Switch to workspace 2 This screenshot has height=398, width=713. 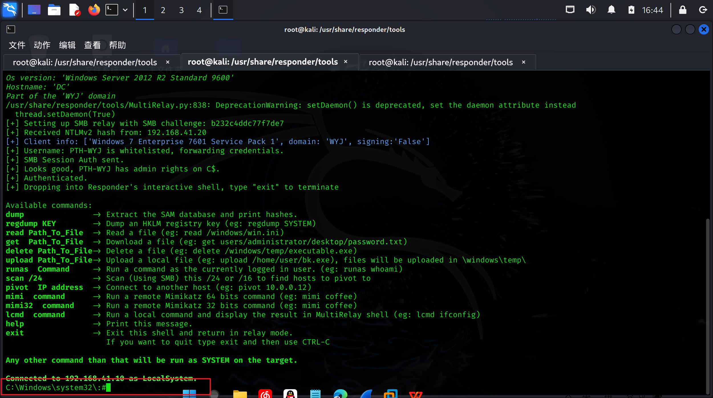pyautogui.click(x=163, y=10)
